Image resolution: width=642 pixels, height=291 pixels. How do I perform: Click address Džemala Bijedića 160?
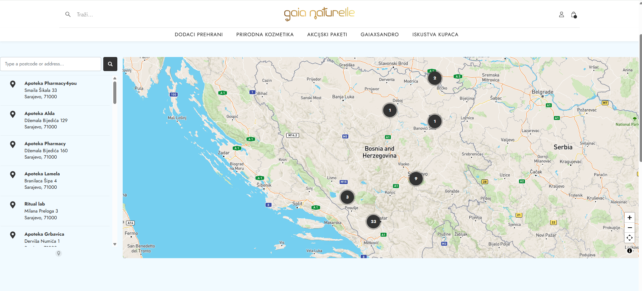(x=46, y=151)
